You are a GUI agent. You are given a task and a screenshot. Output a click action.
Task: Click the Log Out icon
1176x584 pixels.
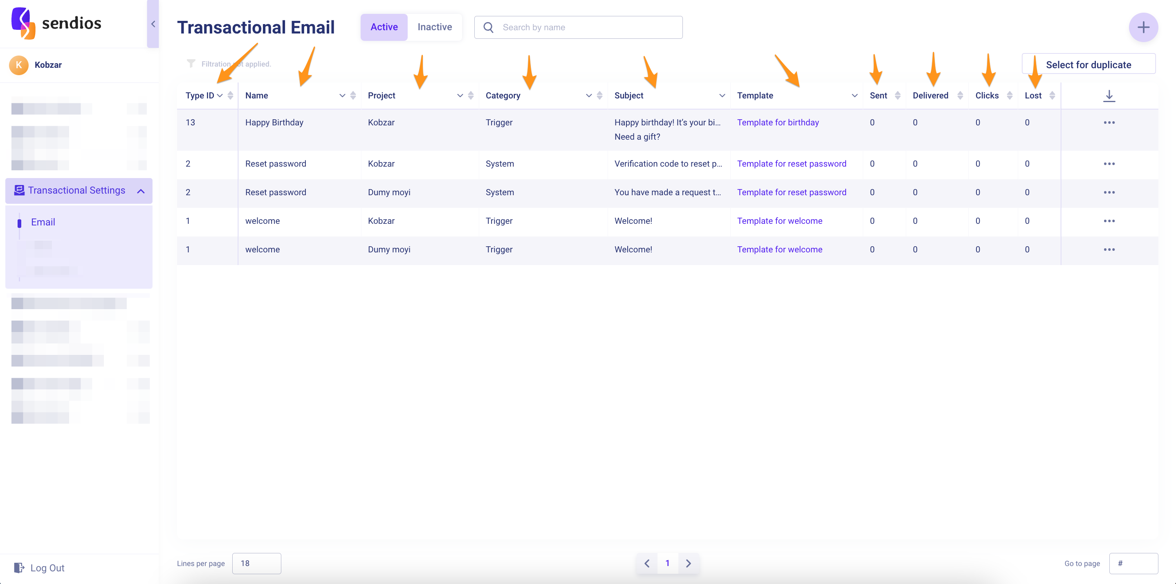(19, 568)
